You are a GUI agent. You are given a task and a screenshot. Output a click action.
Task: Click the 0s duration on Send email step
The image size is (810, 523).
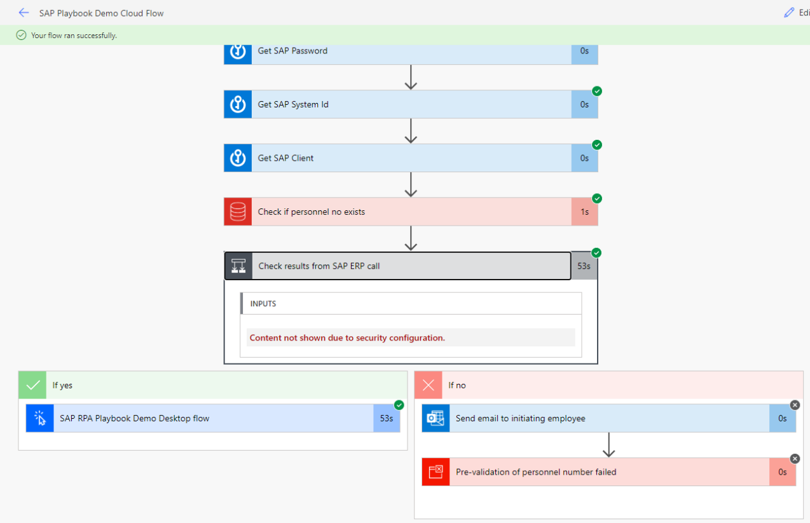[x=783, y=418]
